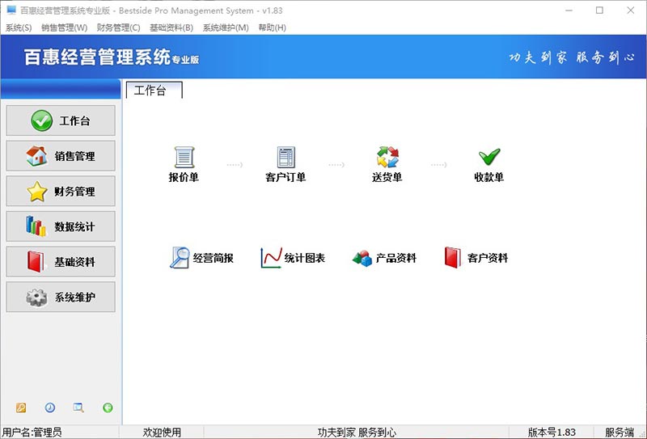647x439 pixels.
Task: Click 用户名:管理员 in status bar
Action: point(32,433)
